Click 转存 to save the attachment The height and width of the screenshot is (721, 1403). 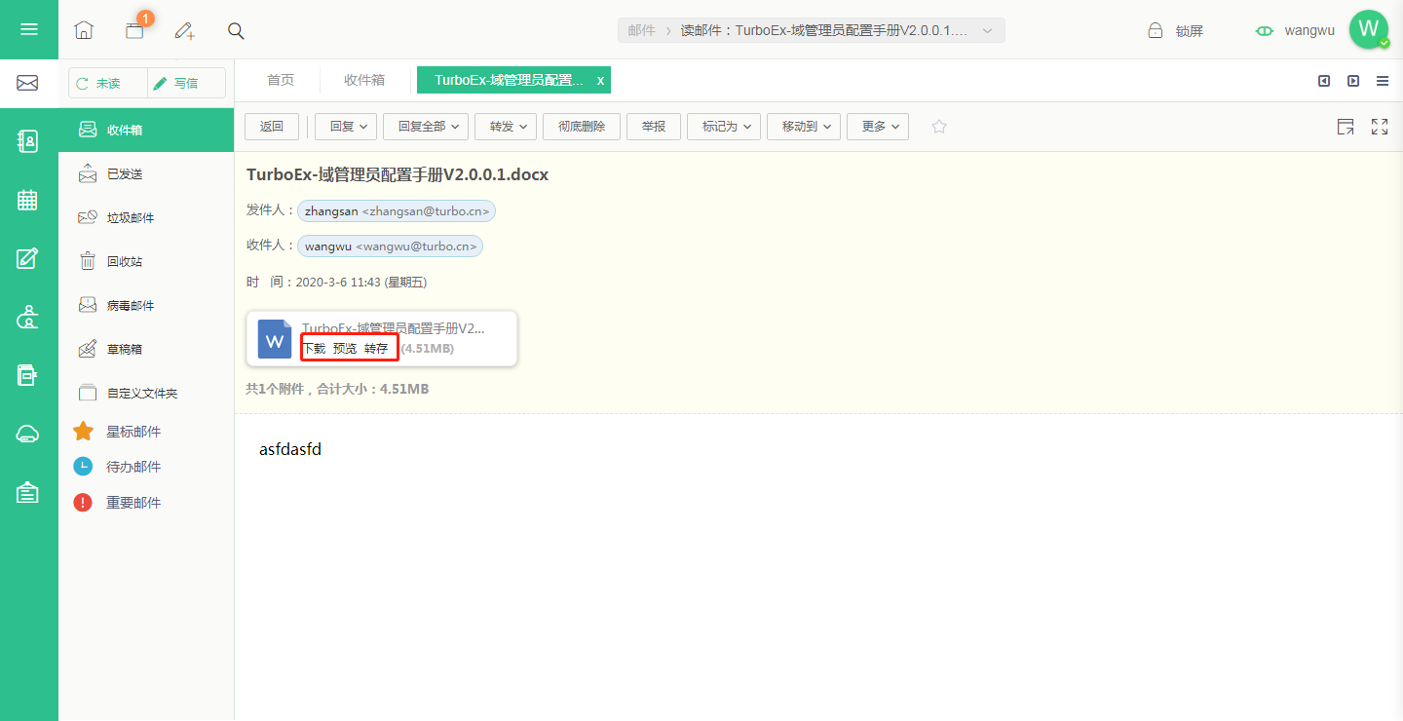click(376, 349)
